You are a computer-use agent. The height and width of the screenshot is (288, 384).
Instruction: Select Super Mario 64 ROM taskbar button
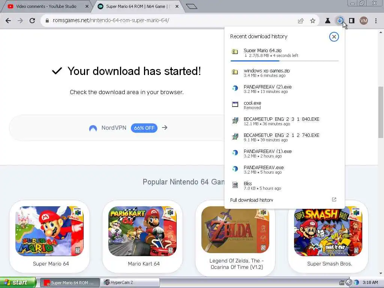click(x=69, y=283)
